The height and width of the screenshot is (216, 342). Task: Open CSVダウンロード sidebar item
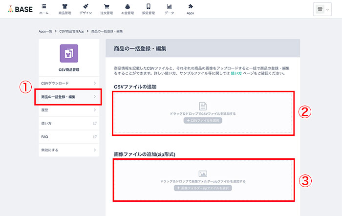69,83
